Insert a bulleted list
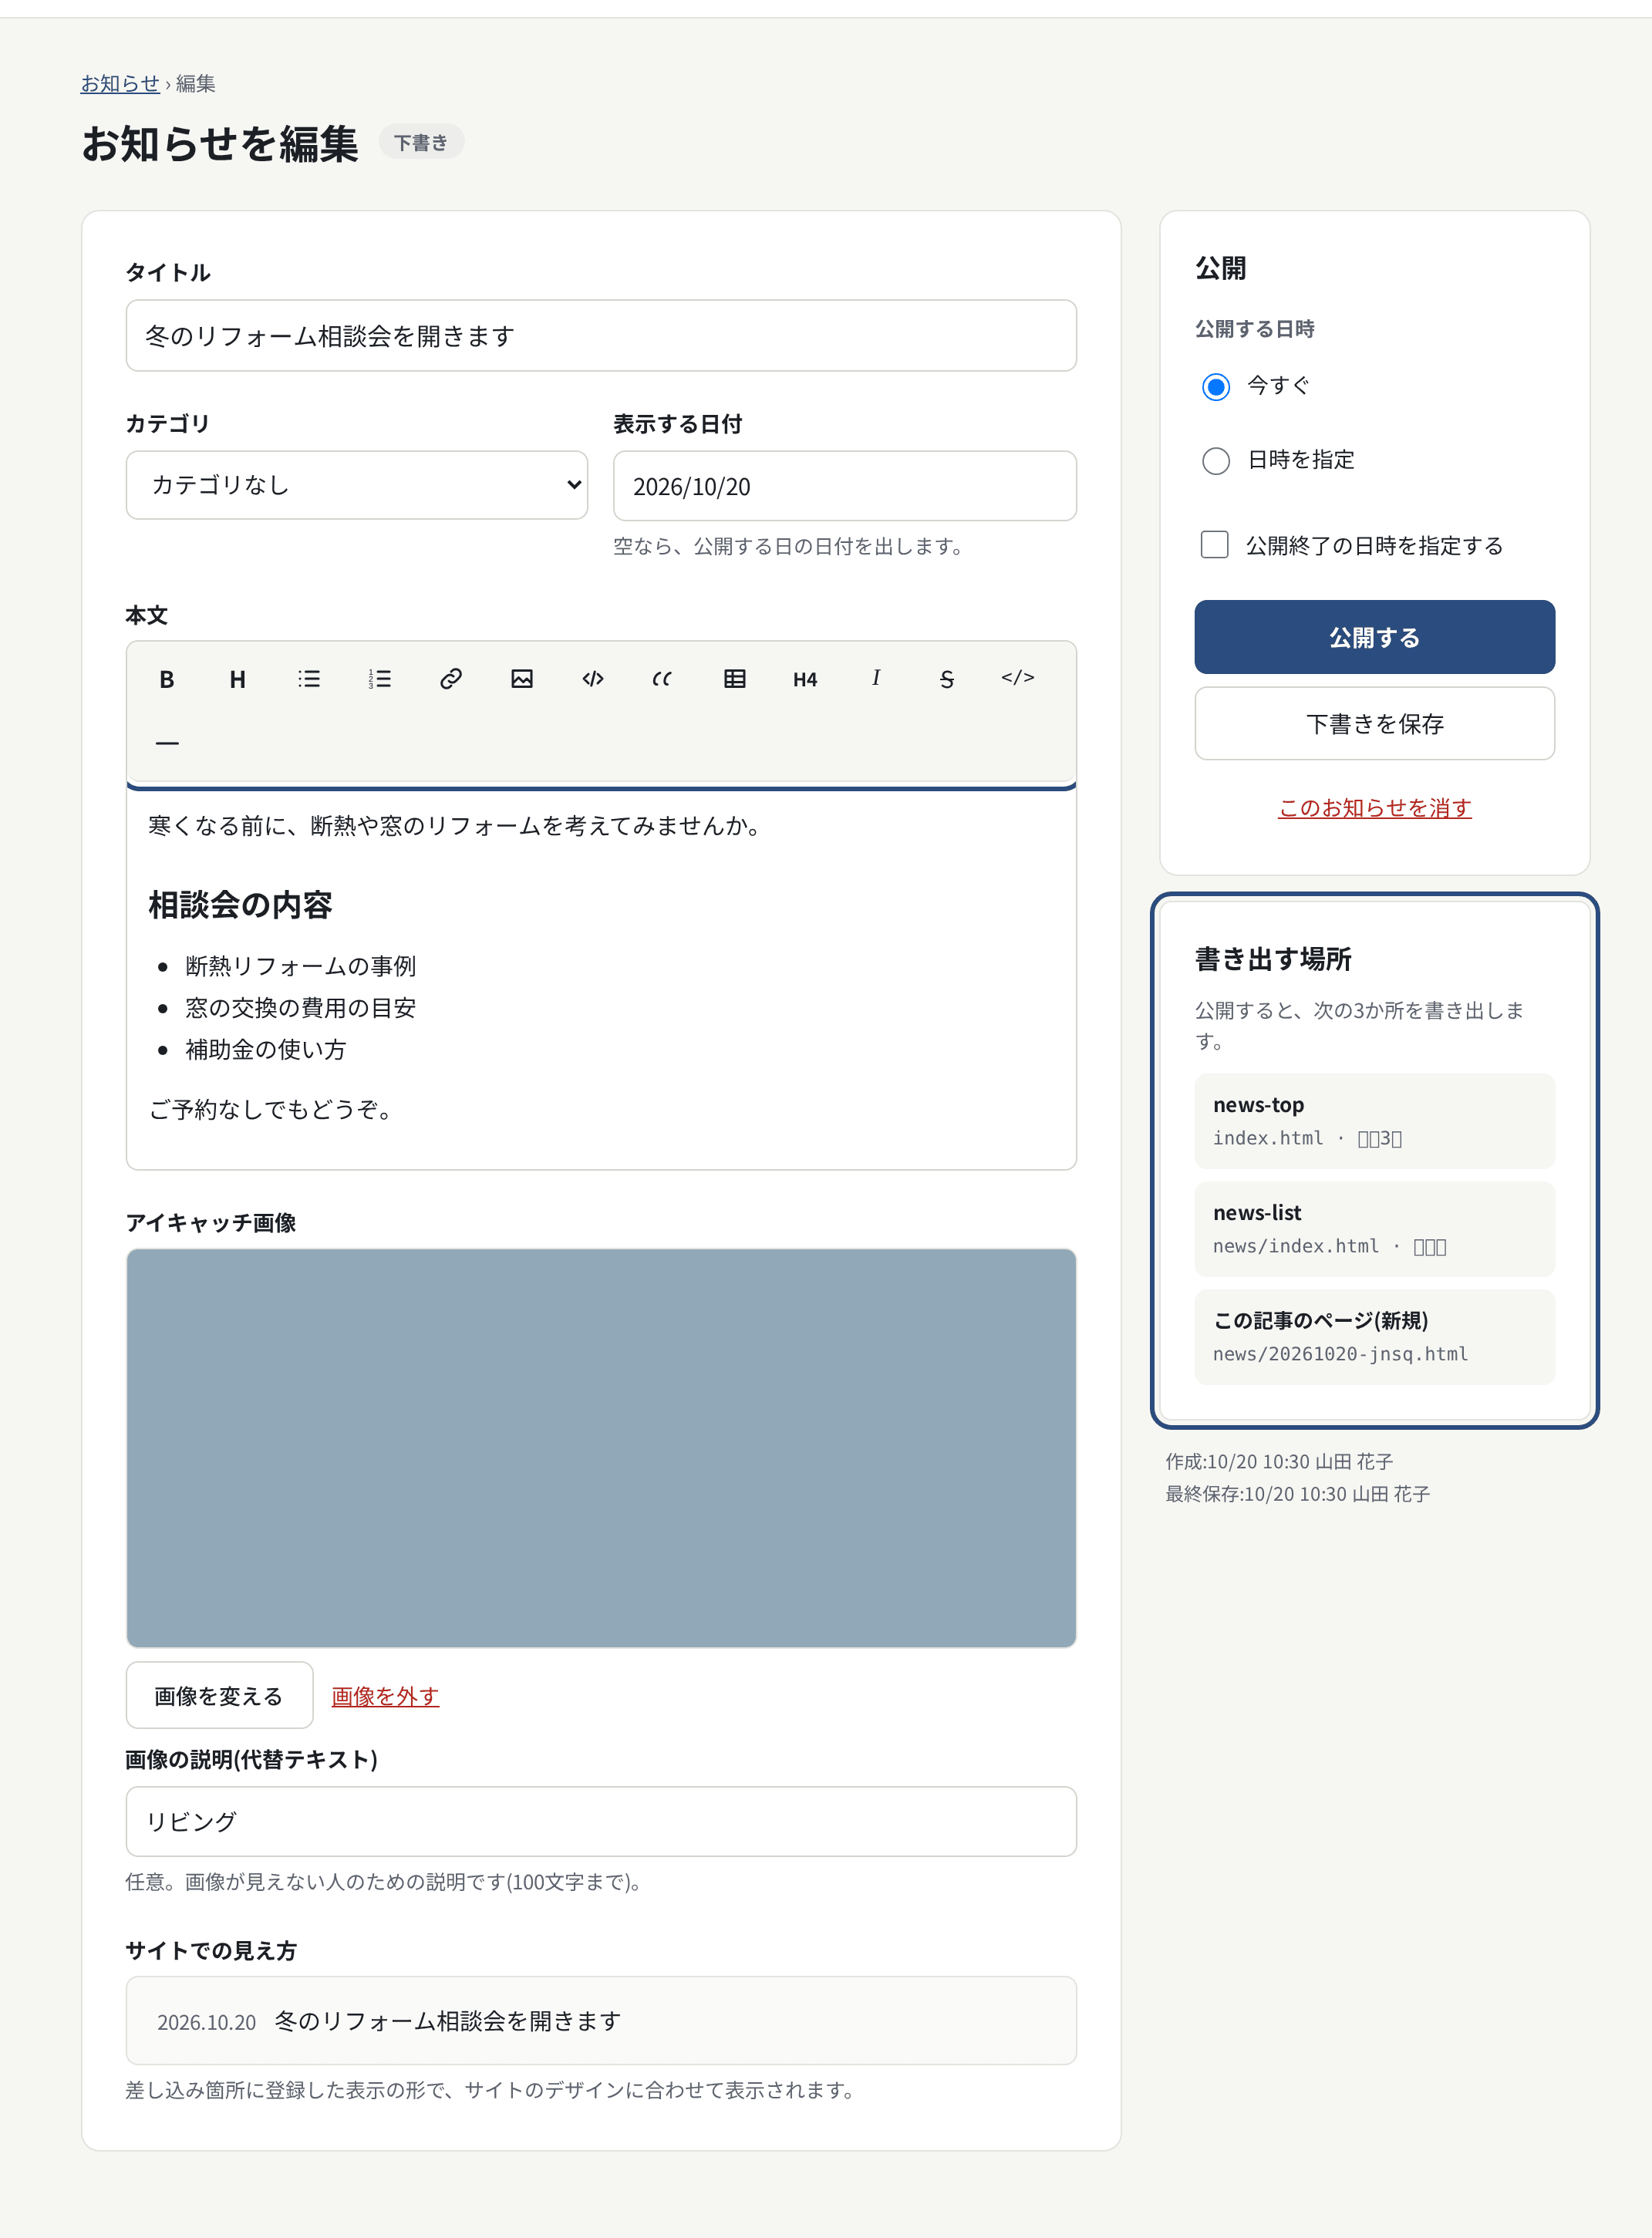Image resolution: width=1652 pixels, height=2238 pixels. [309, 679]
